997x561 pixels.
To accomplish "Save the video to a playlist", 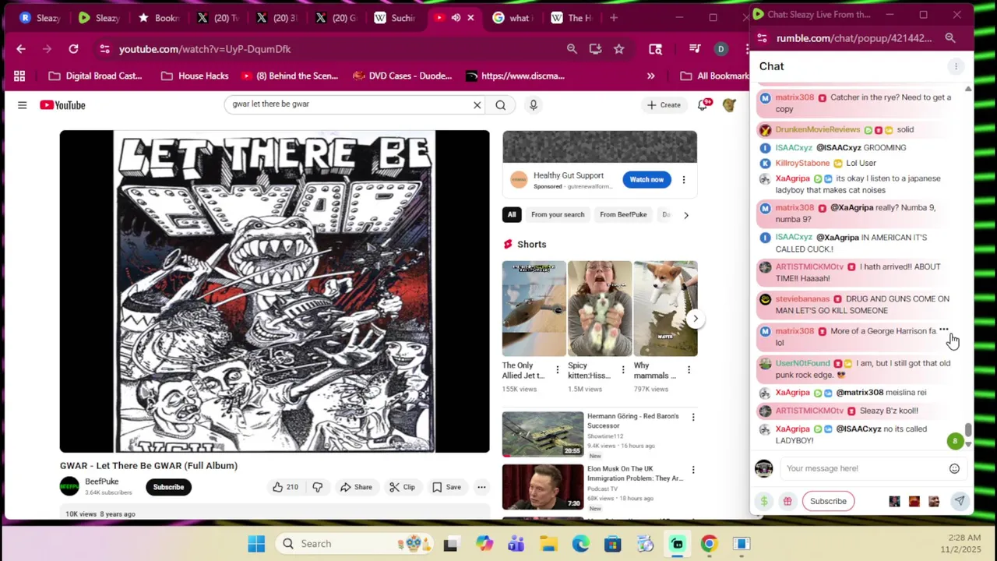I will click(x=446, y=487).
